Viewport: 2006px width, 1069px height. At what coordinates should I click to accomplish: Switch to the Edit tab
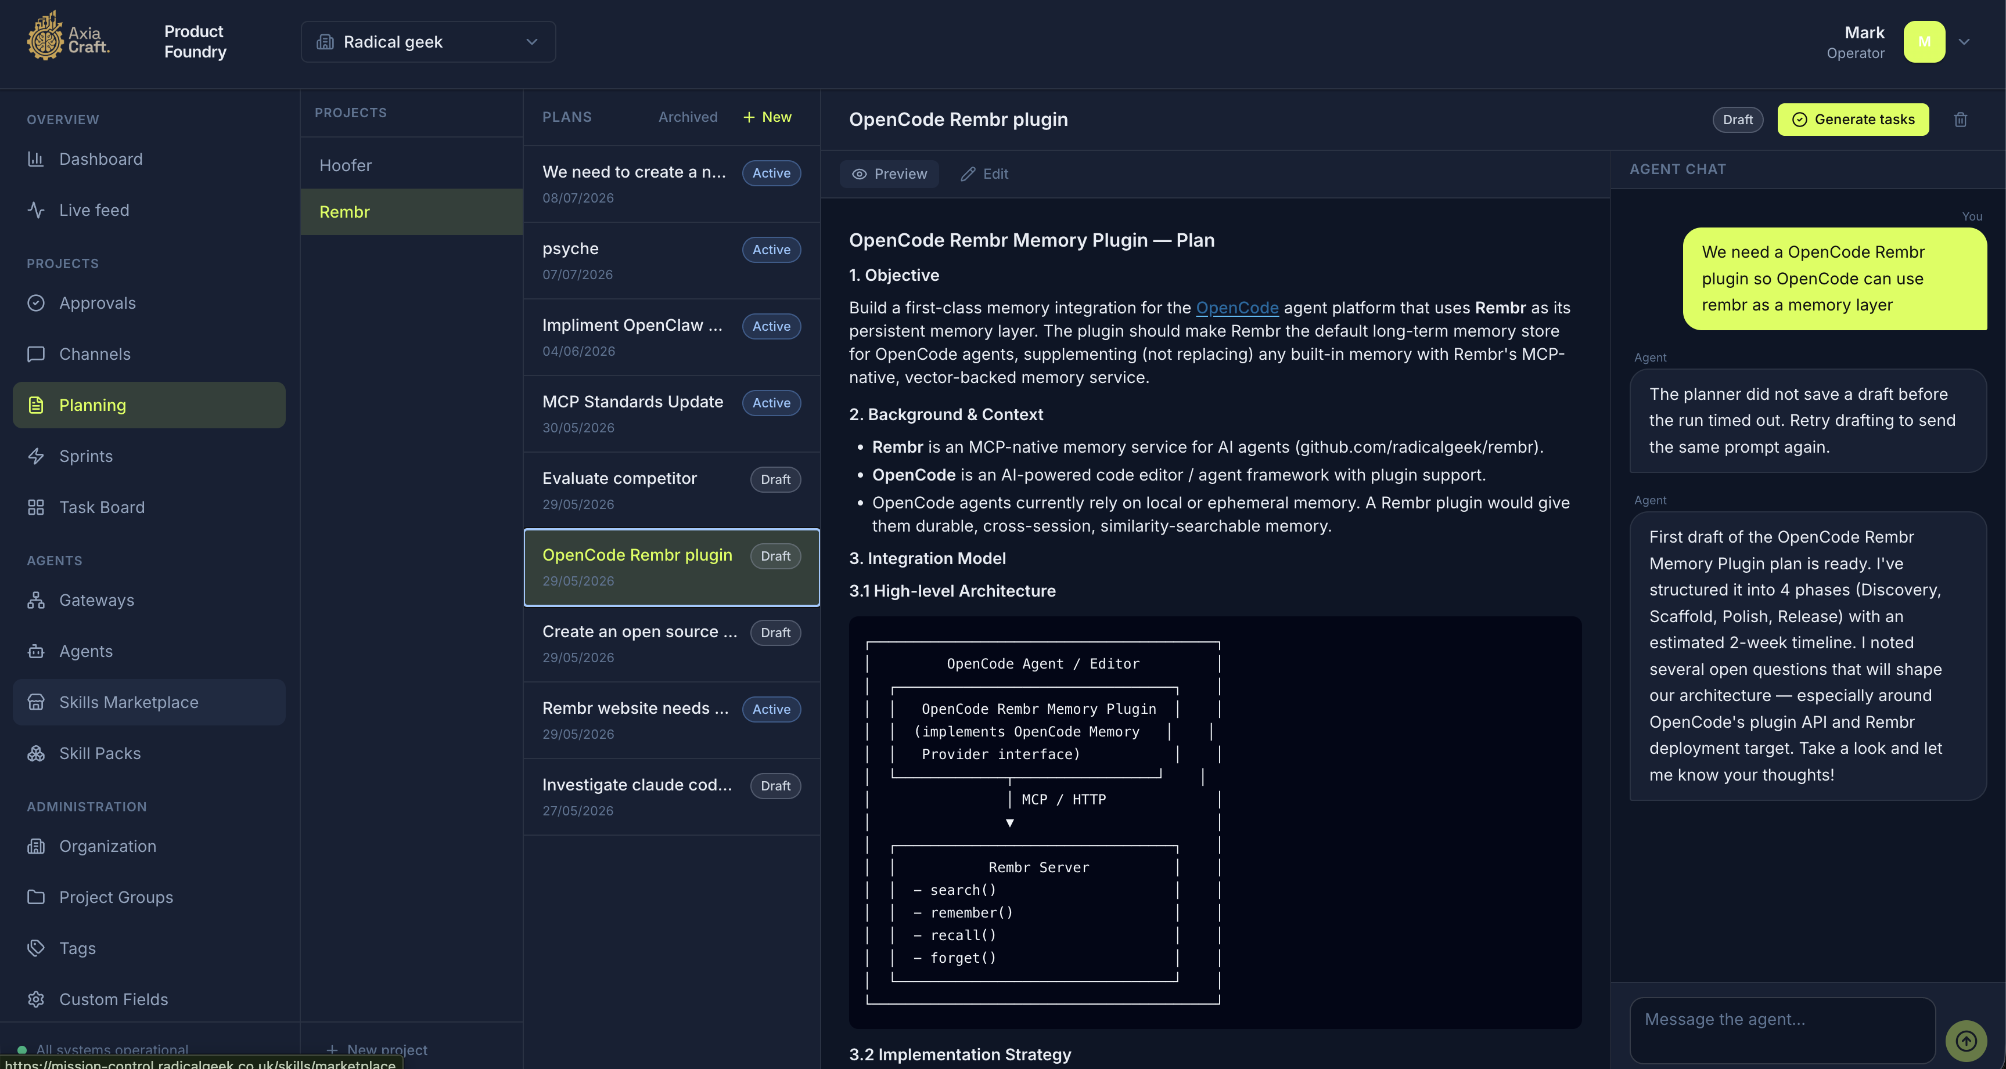(x=984, y=174)
